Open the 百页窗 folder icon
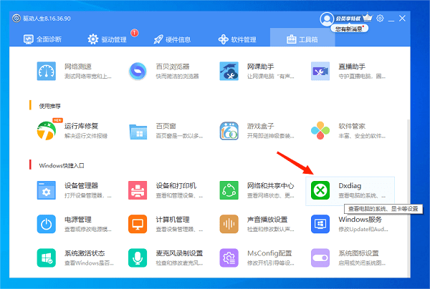 click(138, 131)
